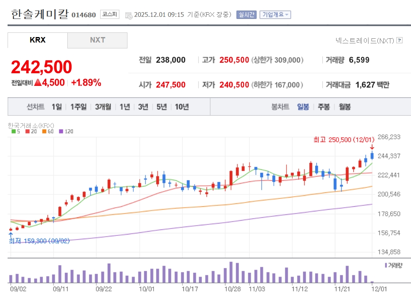Select the 1년 line chart period

pos(125,107)
